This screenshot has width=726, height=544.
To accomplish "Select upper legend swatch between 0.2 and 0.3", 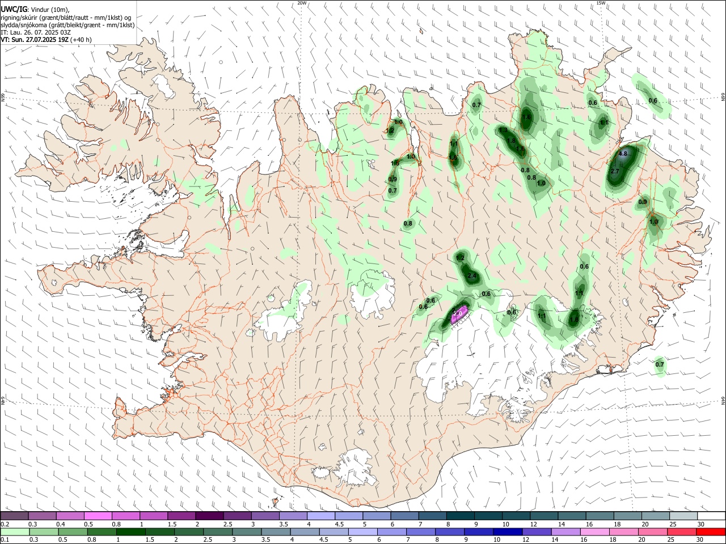I will (x=14, y=516).
